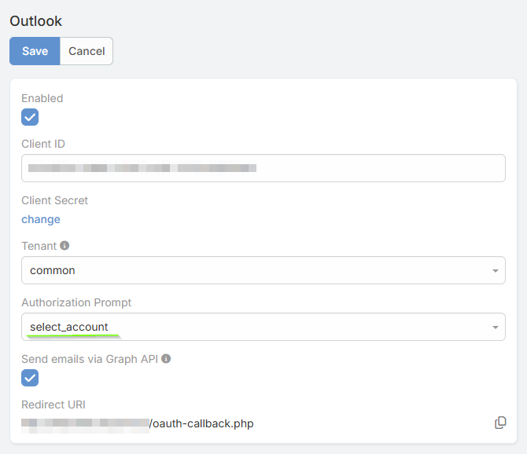Click the Outlook page heading
This screenshot has height=454, width=527.
click(36, 21)
